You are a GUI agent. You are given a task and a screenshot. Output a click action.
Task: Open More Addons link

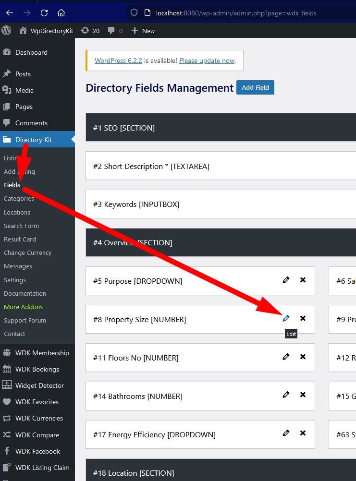(24, 307)
